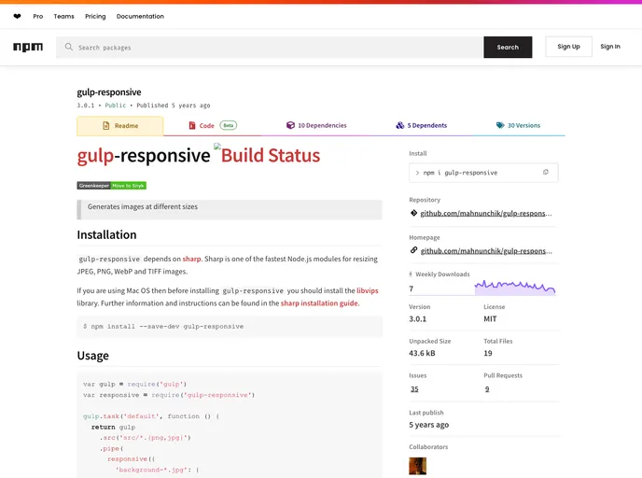Click the heart icon in top bar
Viewport: 642px width, 478px height.
click(x=17, y=17)
